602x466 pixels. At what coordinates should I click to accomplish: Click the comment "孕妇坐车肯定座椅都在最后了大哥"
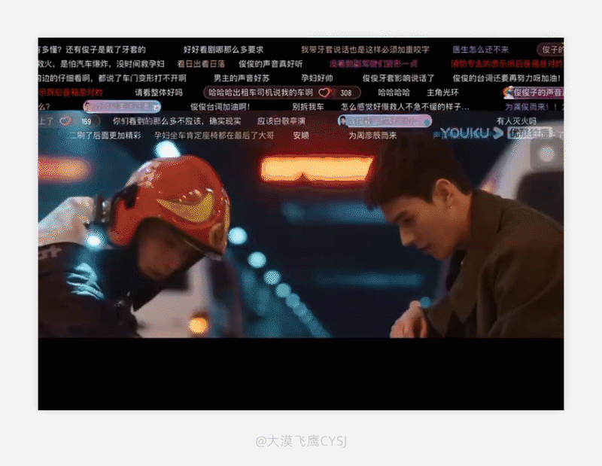pyautogui.click(x=214, y=136)
